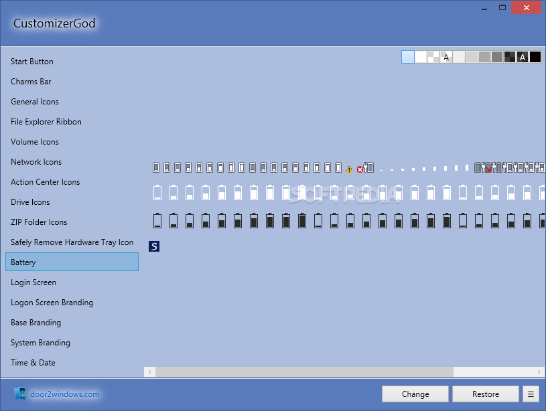The image size is (546, 411).
Task: Pick the dark checkerboard swatch without letter
Action: click(x=510, y=57)
